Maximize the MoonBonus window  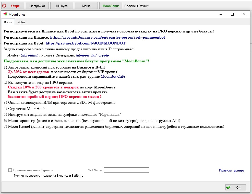(232, 15)
